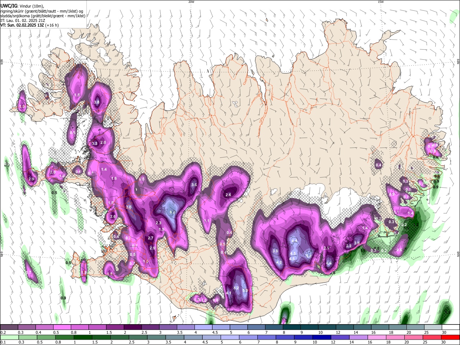Click the 15W longitude label
Image resolution: width=460 pixels, height=345 pixels.
(381, 2)
